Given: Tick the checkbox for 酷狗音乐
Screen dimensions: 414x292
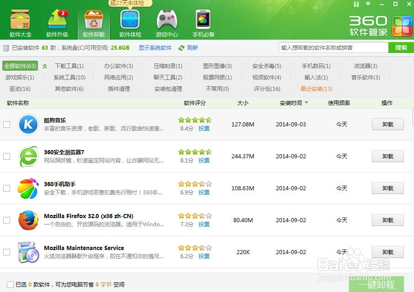Looking at the screenshot, I should click(6, 124).
